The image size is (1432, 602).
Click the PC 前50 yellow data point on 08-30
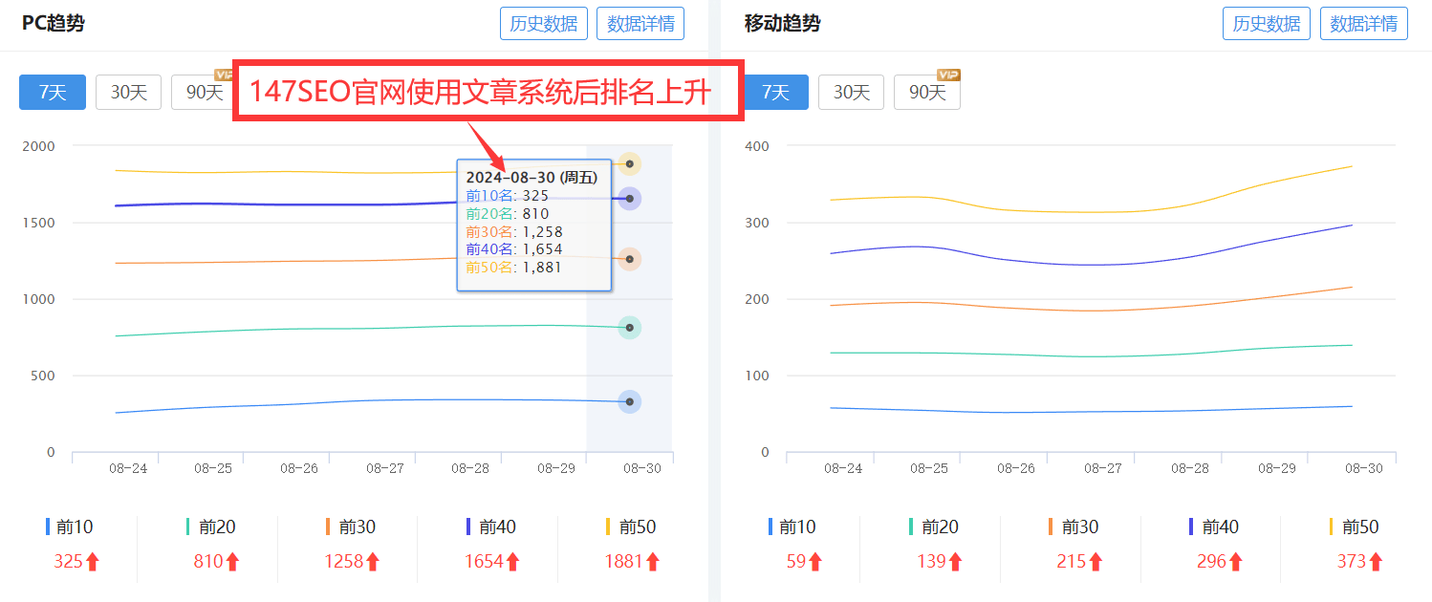(x=629, y=164)
